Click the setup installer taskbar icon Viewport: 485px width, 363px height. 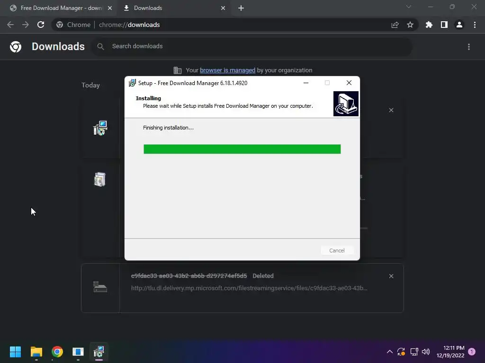tap(99, 352)
